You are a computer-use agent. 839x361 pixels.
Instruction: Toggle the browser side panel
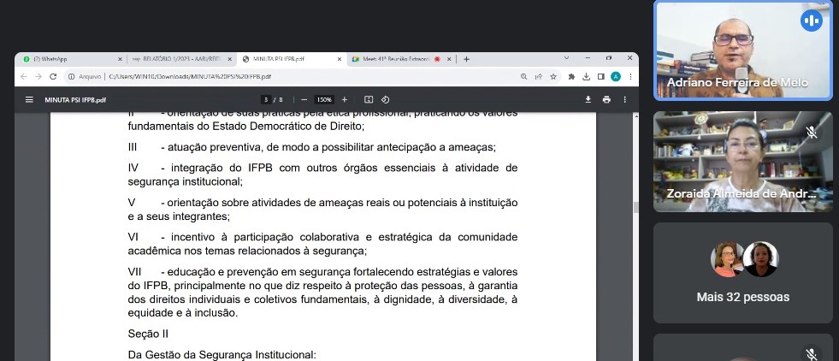click(600, 76)
